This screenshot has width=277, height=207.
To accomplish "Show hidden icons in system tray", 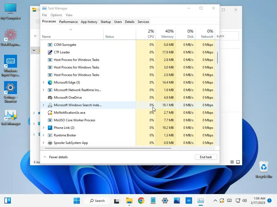I will click(x=215, y=201).
